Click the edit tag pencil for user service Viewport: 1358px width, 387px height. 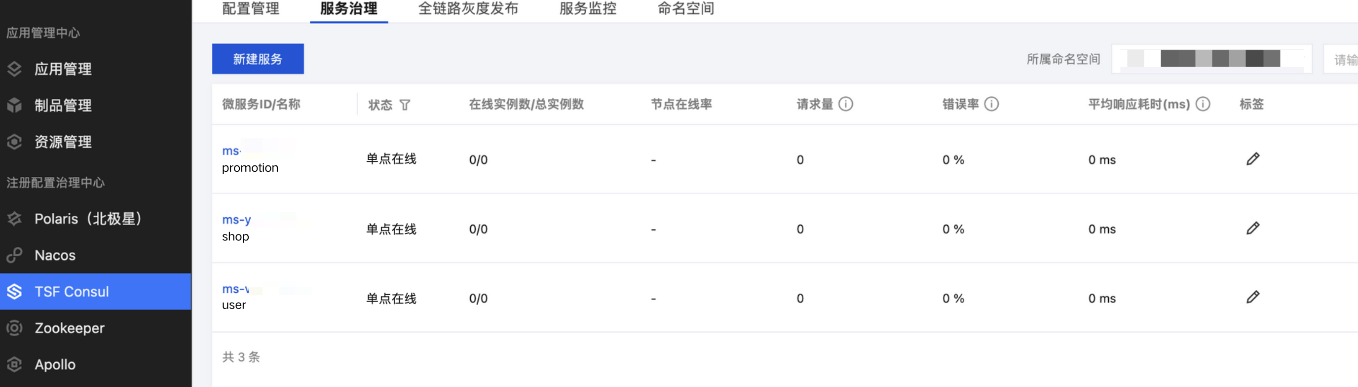pyautogui.click(x=1252, y=297)
